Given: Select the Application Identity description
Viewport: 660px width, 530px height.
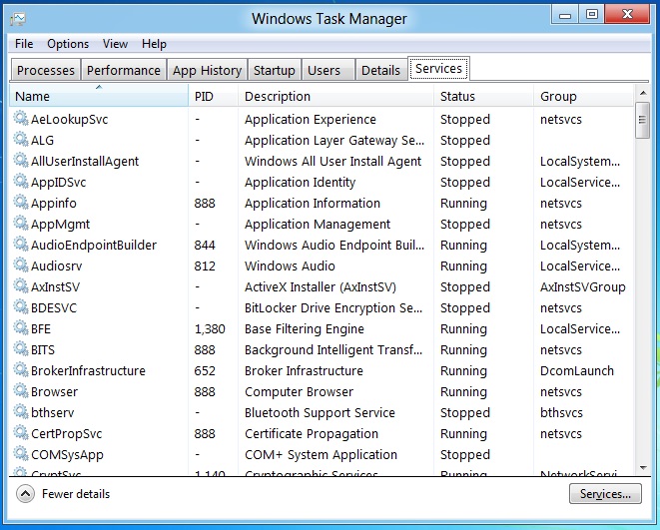Looking at the screenshot, I should (301, 183).
